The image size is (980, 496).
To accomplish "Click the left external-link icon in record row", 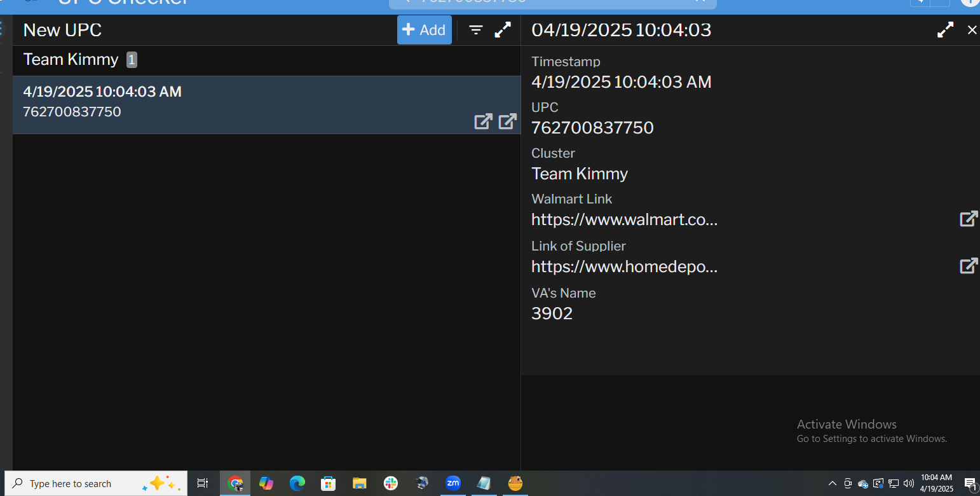I will [x=483, y=121].
